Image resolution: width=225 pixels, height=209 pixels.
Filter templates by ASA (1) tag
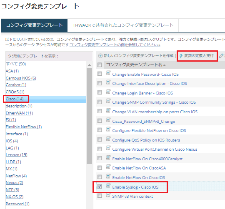(12, 71)
